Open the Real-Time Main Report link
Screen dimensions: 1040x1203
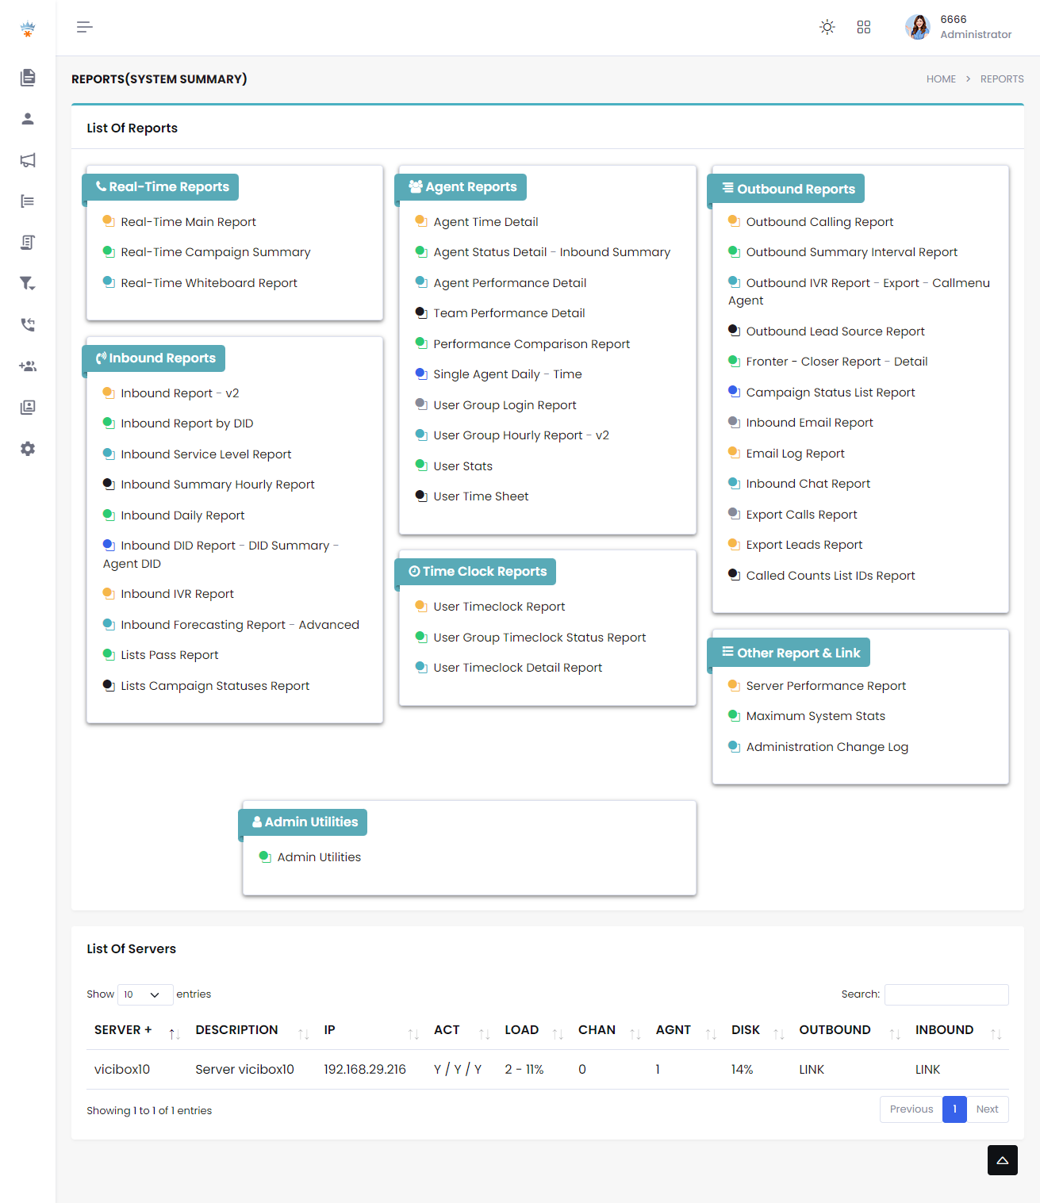188,221
